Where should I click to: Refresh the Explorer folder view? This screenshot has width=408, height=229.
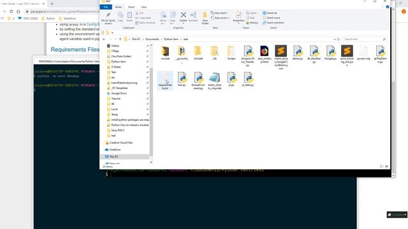tap(339, 39)
